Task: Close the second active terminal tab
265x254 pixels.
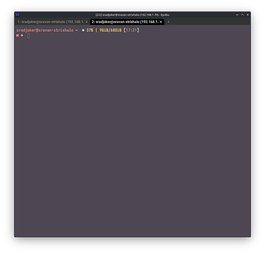Action: click(161, 22)
